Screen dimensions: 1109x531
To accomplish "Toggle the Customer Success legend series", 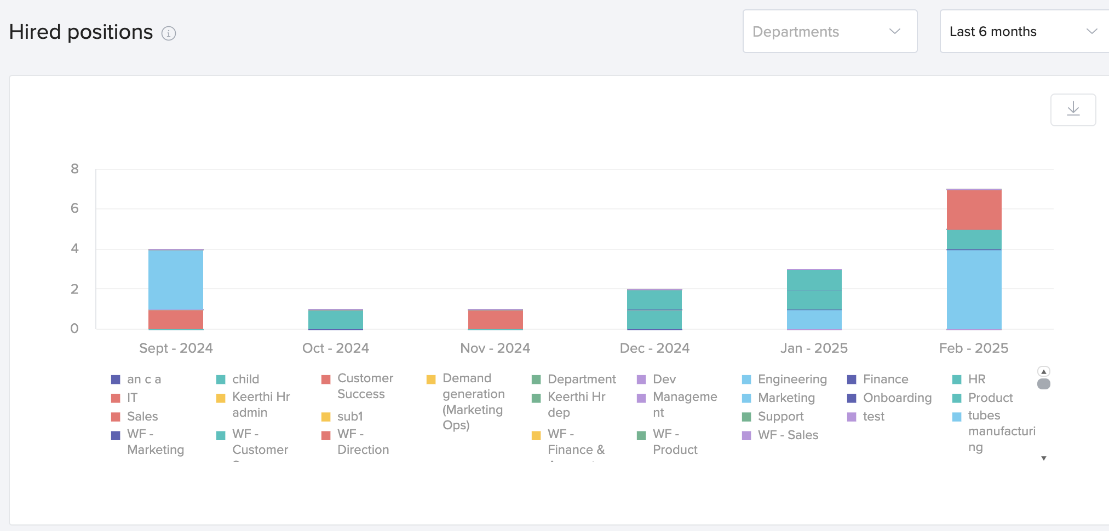I will pyautogui.click(x=365, y=386).
